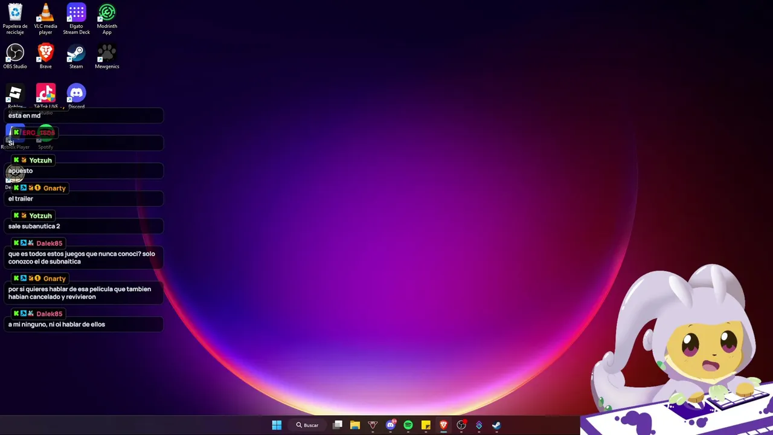Click the ERG_1605 username in chat
This screenshot has height=435, width=773.
tap(39, 132)
